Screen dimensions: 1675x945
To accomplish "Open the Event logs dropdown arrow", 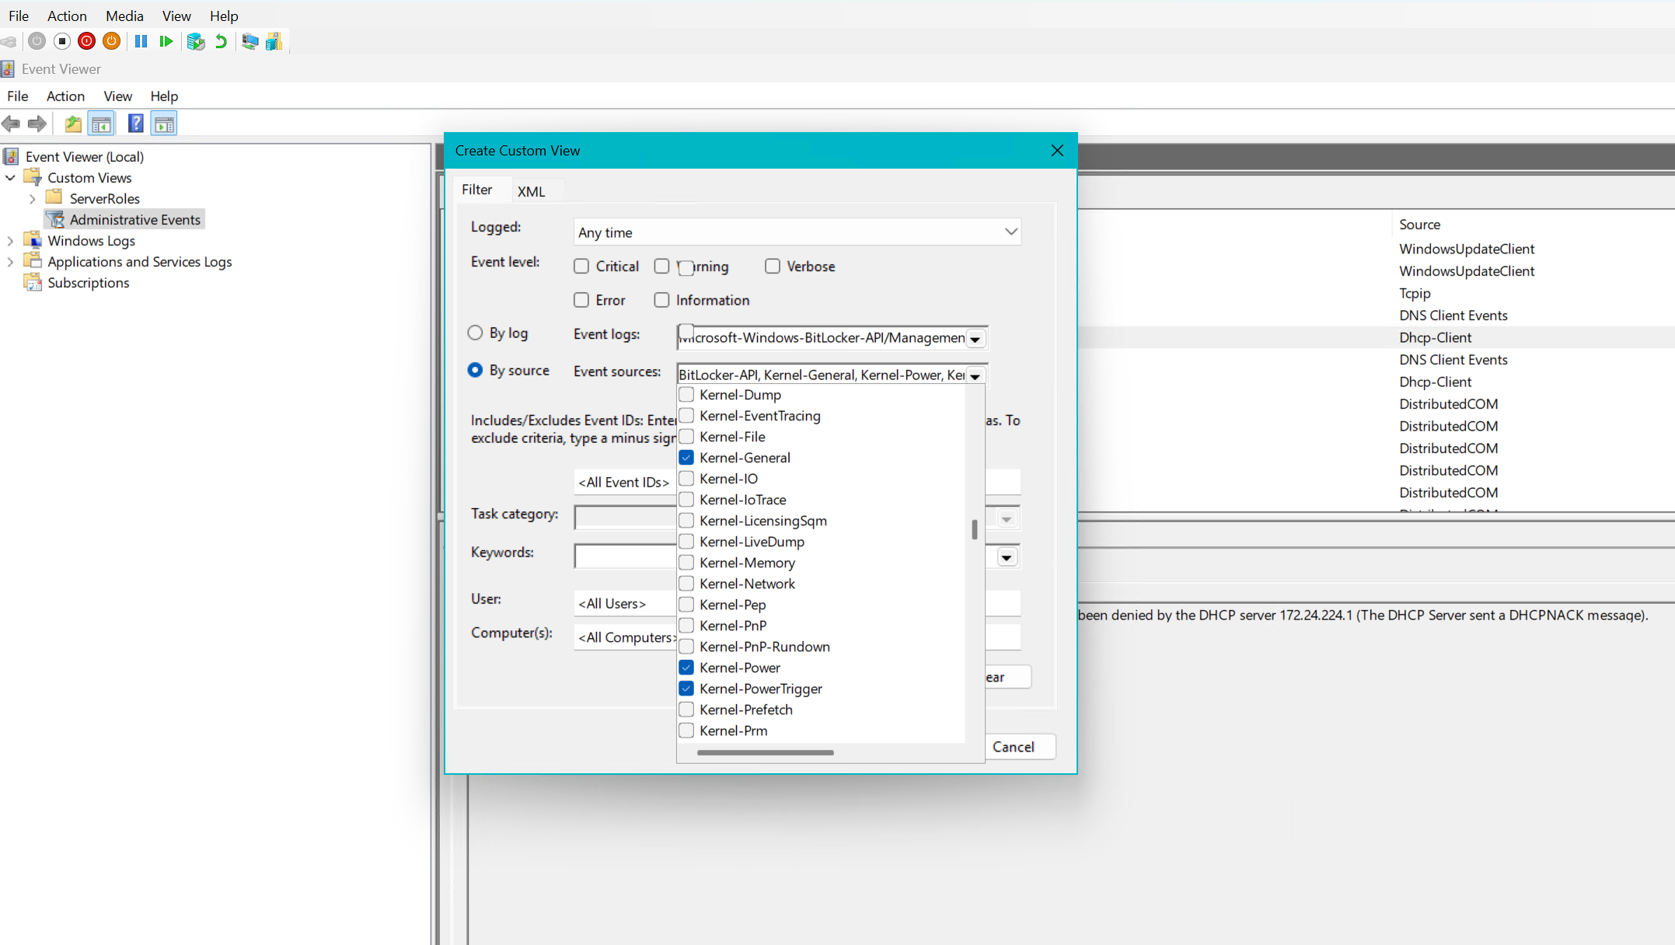I will tap(975, 339).
